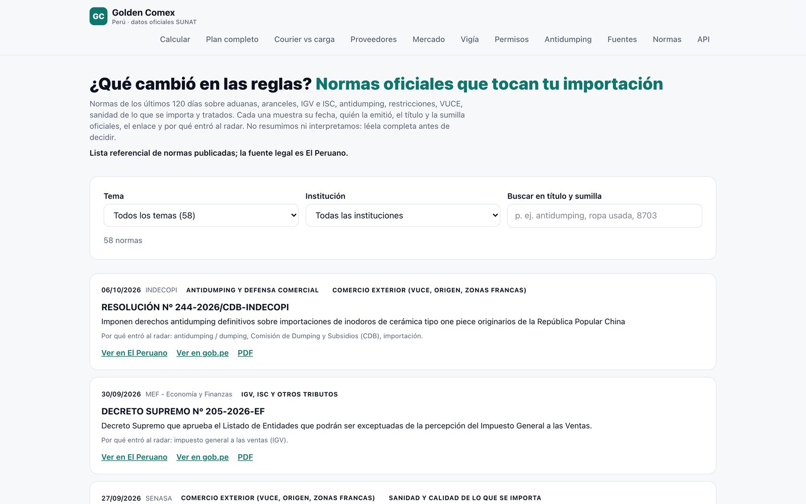Click the 58 normas count text
The height and width of the screenshot is (504, 806).
click(123, 240)
